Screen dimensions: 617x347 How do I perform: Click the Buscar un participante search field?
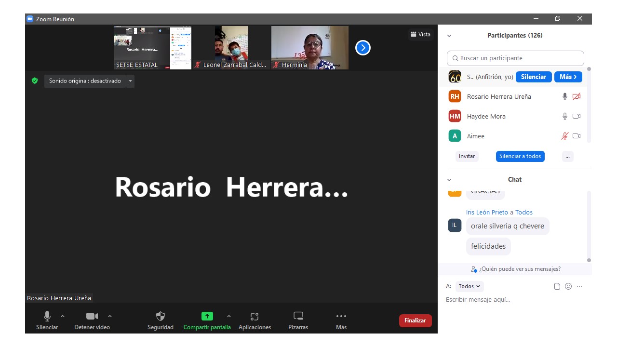pyautogui.click(x=515, y=58)
